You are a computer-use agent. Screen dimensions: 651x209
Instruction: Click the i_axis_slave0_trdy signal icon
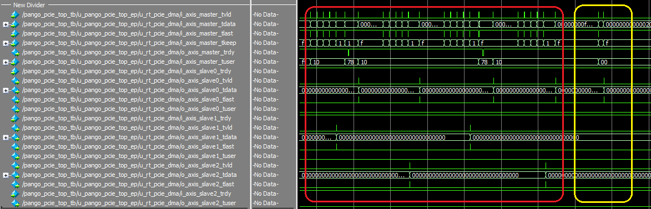click(16, 72)
